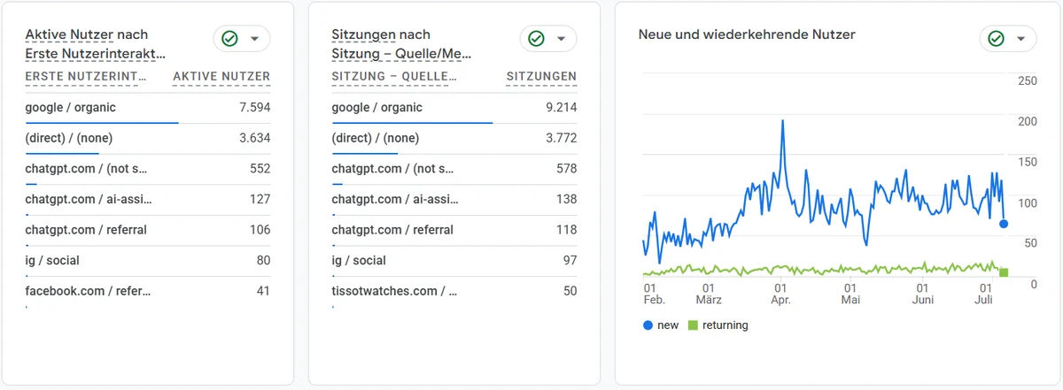Select google / organic row in Aktive Nutzer table

[x=148, y=108]
